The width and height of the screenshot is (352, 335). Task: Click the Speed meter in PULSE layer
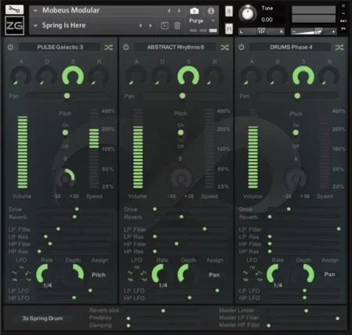[94, 149]
